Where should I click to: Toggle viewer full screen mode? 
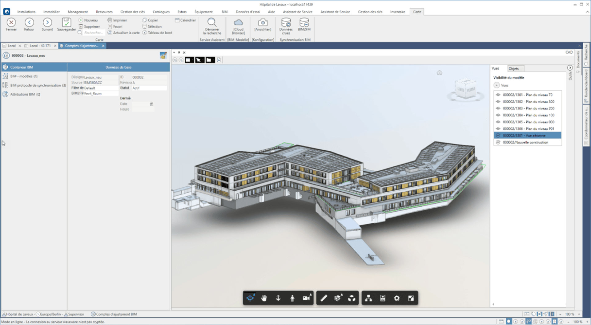click(x=411, y=298)
